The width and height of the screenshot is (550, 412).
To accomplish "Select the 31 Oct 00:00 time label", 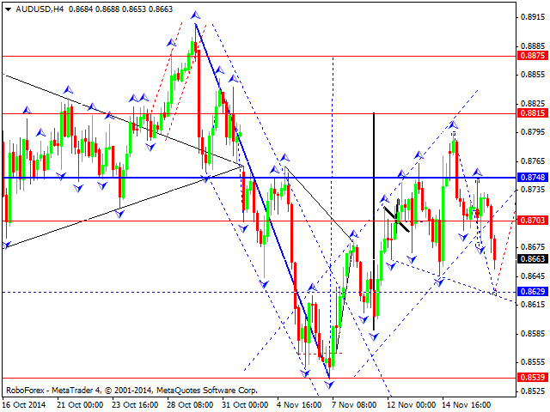I will coord(245,404).
